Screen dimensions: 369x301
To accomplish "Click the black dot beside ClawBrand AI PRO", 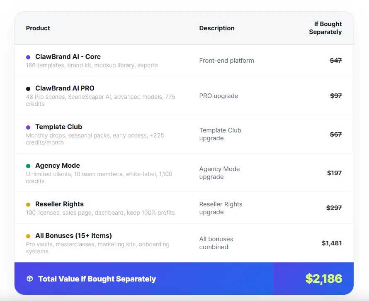I will pyautogui.click(x=28, y=89).
